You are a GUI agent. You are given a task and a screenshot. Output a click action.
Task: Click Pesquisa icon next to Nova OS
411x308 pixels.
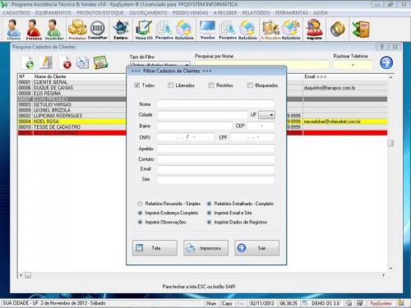164,30
